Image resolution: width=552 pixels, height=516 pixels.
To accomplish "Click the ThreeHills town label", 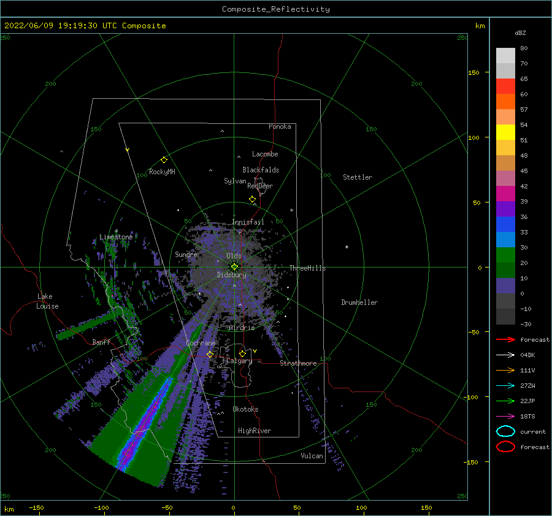I will 307,268.
